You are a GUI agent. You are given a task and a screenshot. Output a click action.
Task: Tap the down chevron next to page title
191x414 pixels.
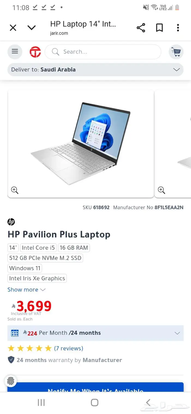click(32, 28)
